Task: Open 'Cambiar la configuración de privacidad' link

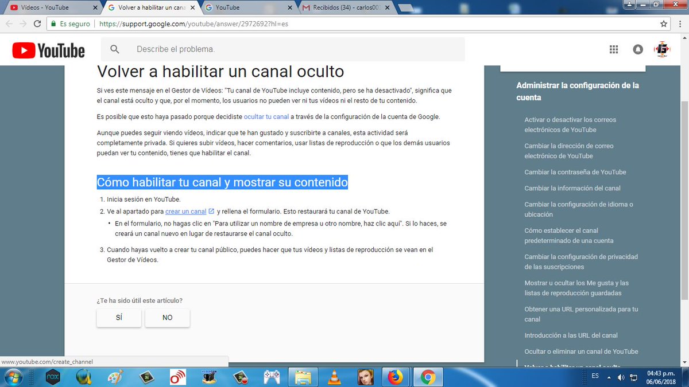Action: click(x=581, y=262)
